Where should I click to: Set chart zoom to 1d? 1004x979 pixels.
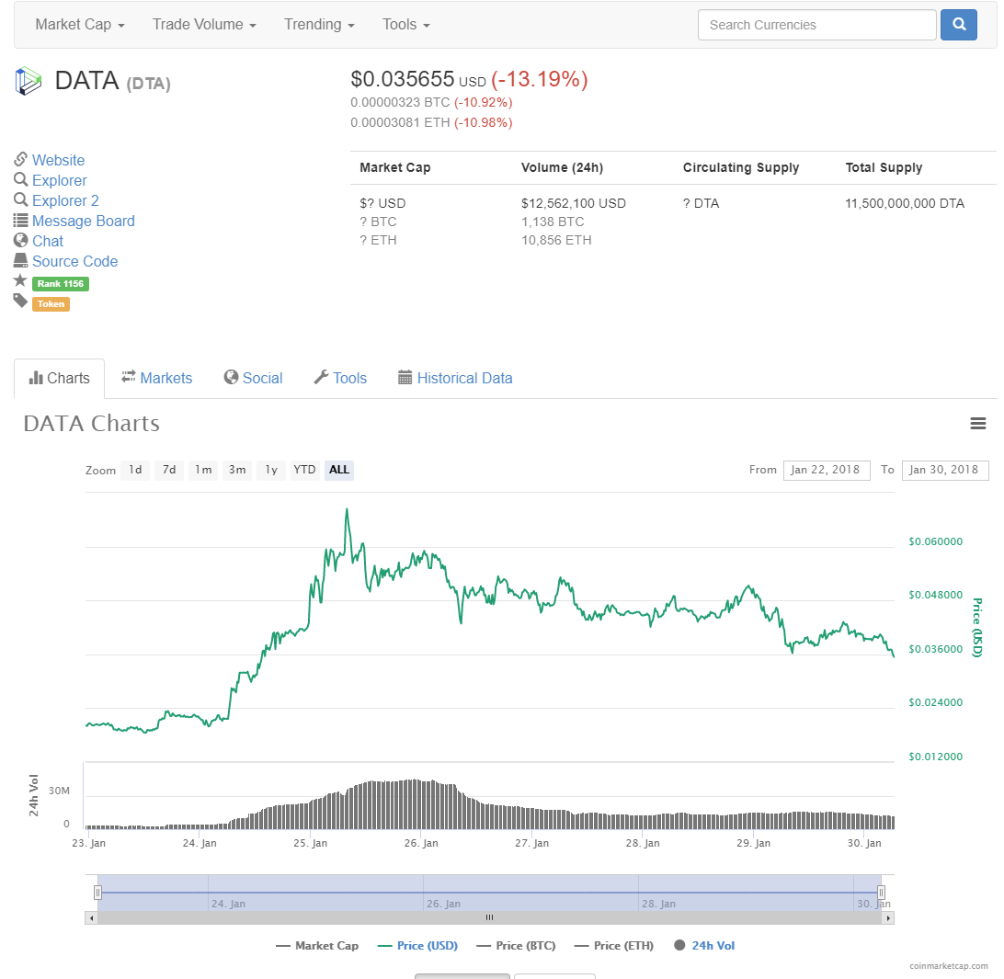(135, 470)
